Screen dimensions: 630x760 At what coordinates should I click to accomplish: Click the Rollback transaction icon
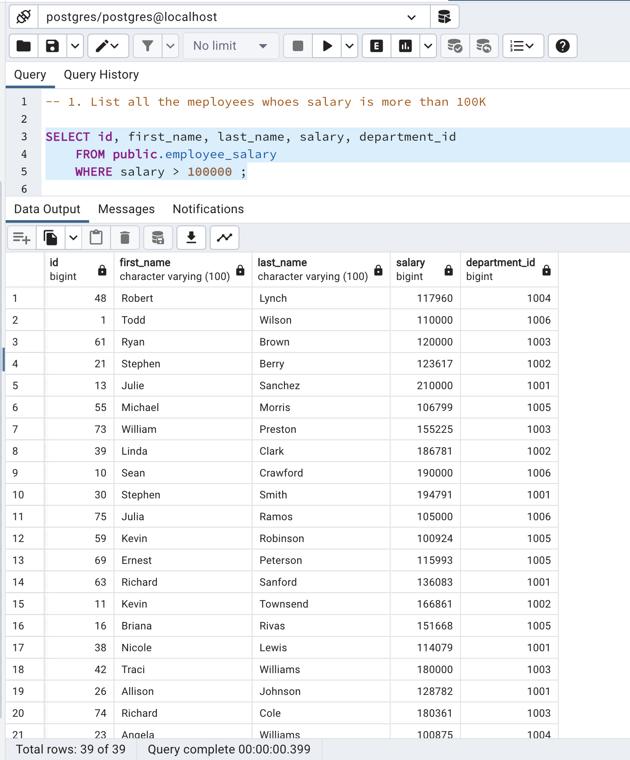tap(484, 46)
